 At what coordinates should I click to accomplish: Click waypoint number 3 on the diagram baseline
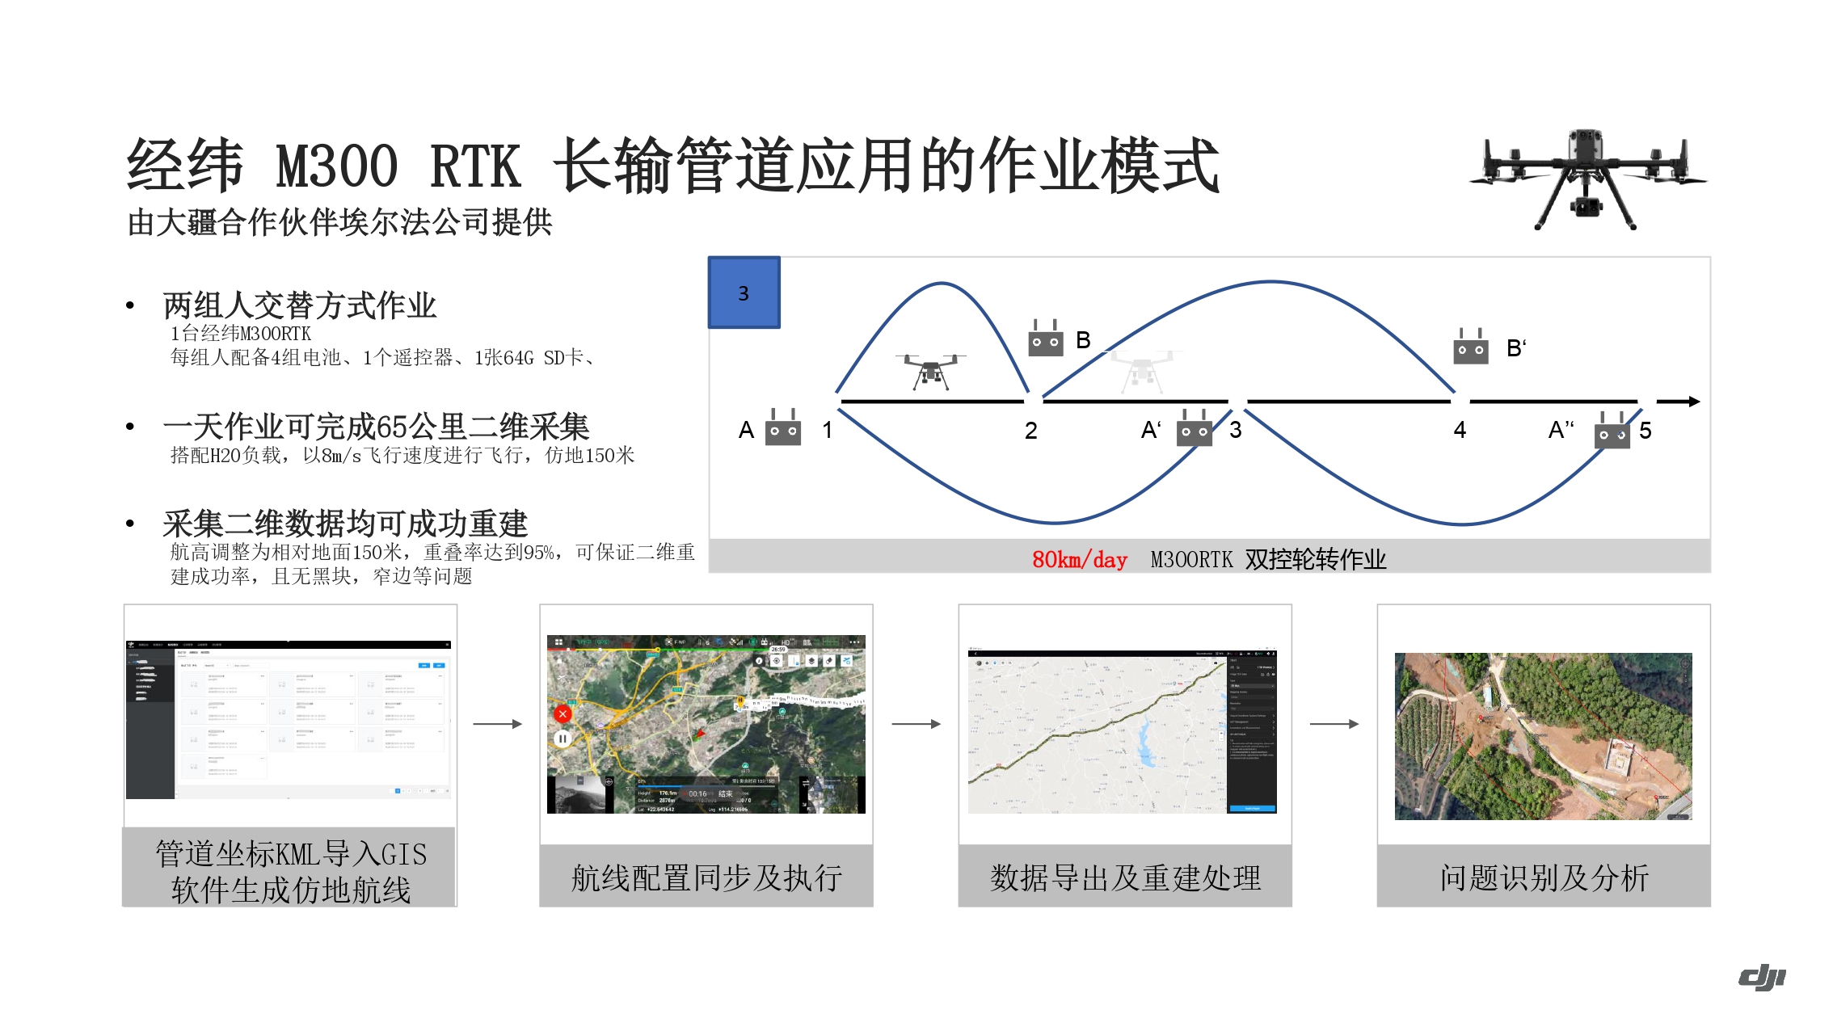[1236, 430]
